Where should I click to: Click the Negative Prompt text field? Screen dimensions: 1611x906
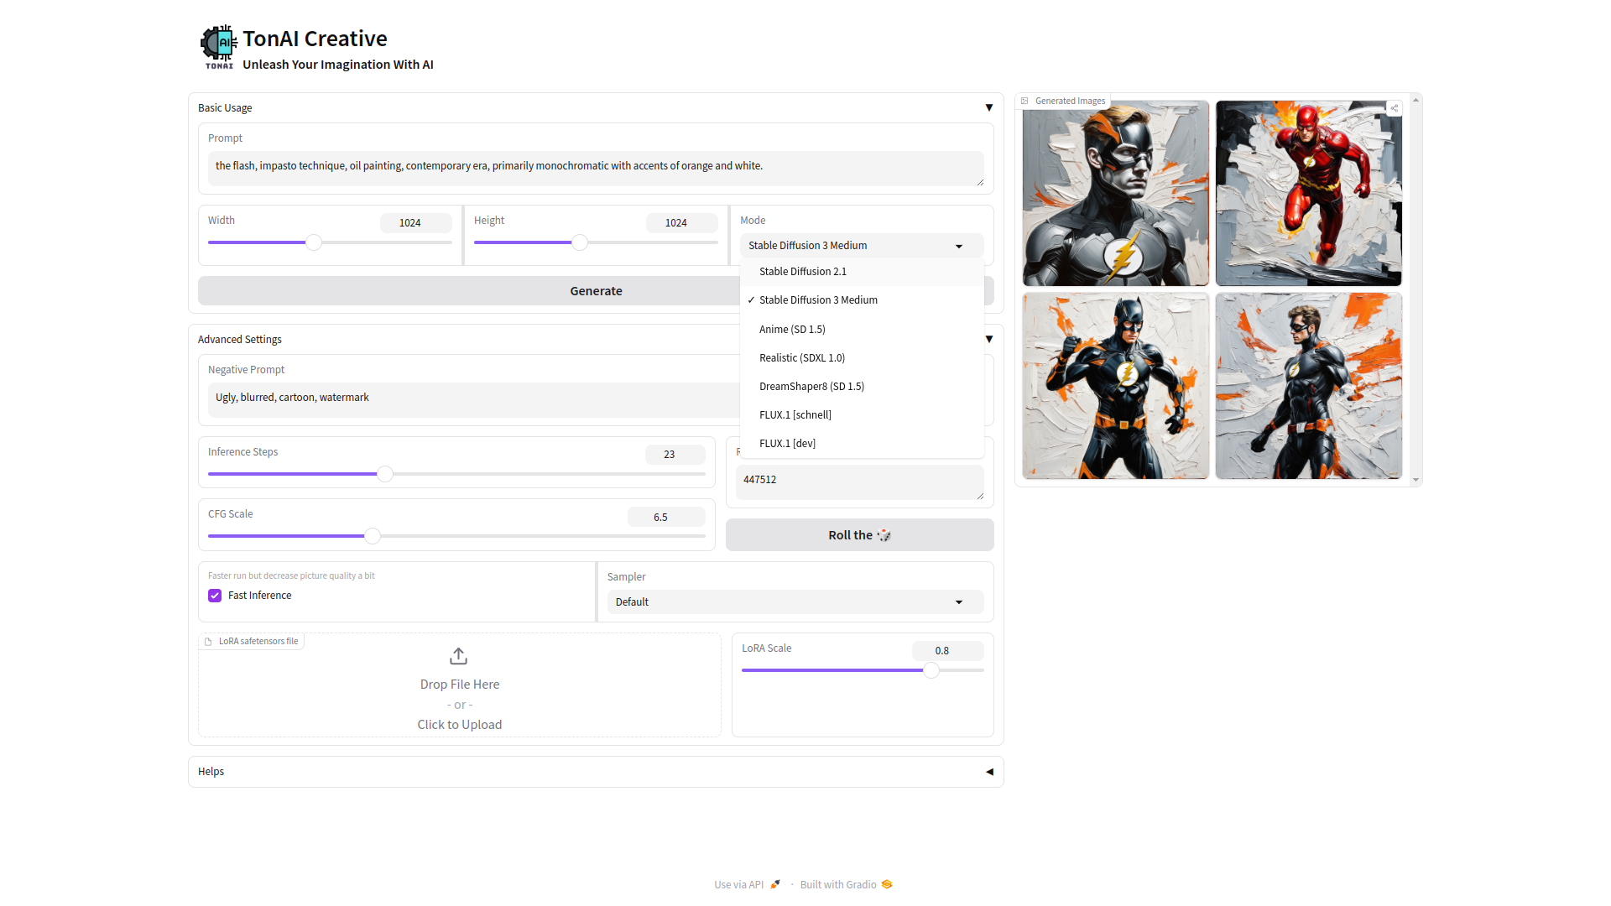click(474, 400)
